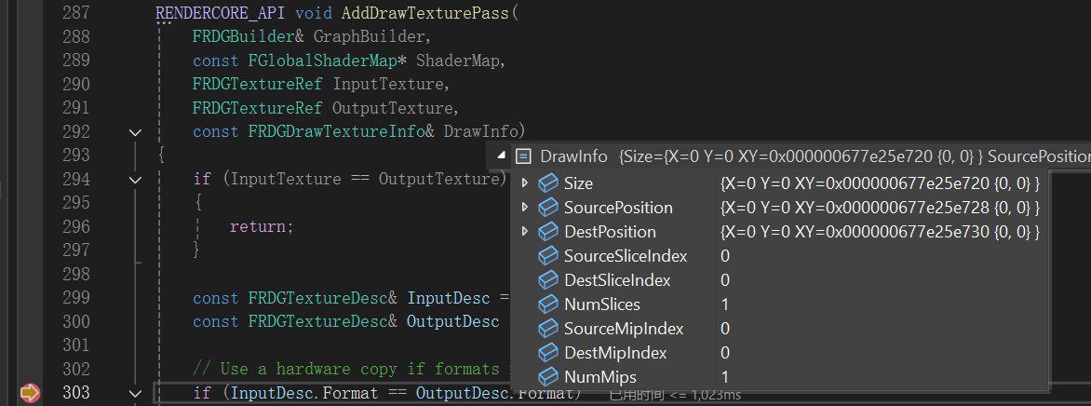Click FGlobalShaderMap type on line 289

tap(323, 61)
